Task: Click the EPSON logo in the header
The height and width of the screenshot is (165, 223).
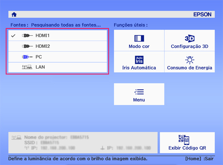Action: tap(202, 14)
